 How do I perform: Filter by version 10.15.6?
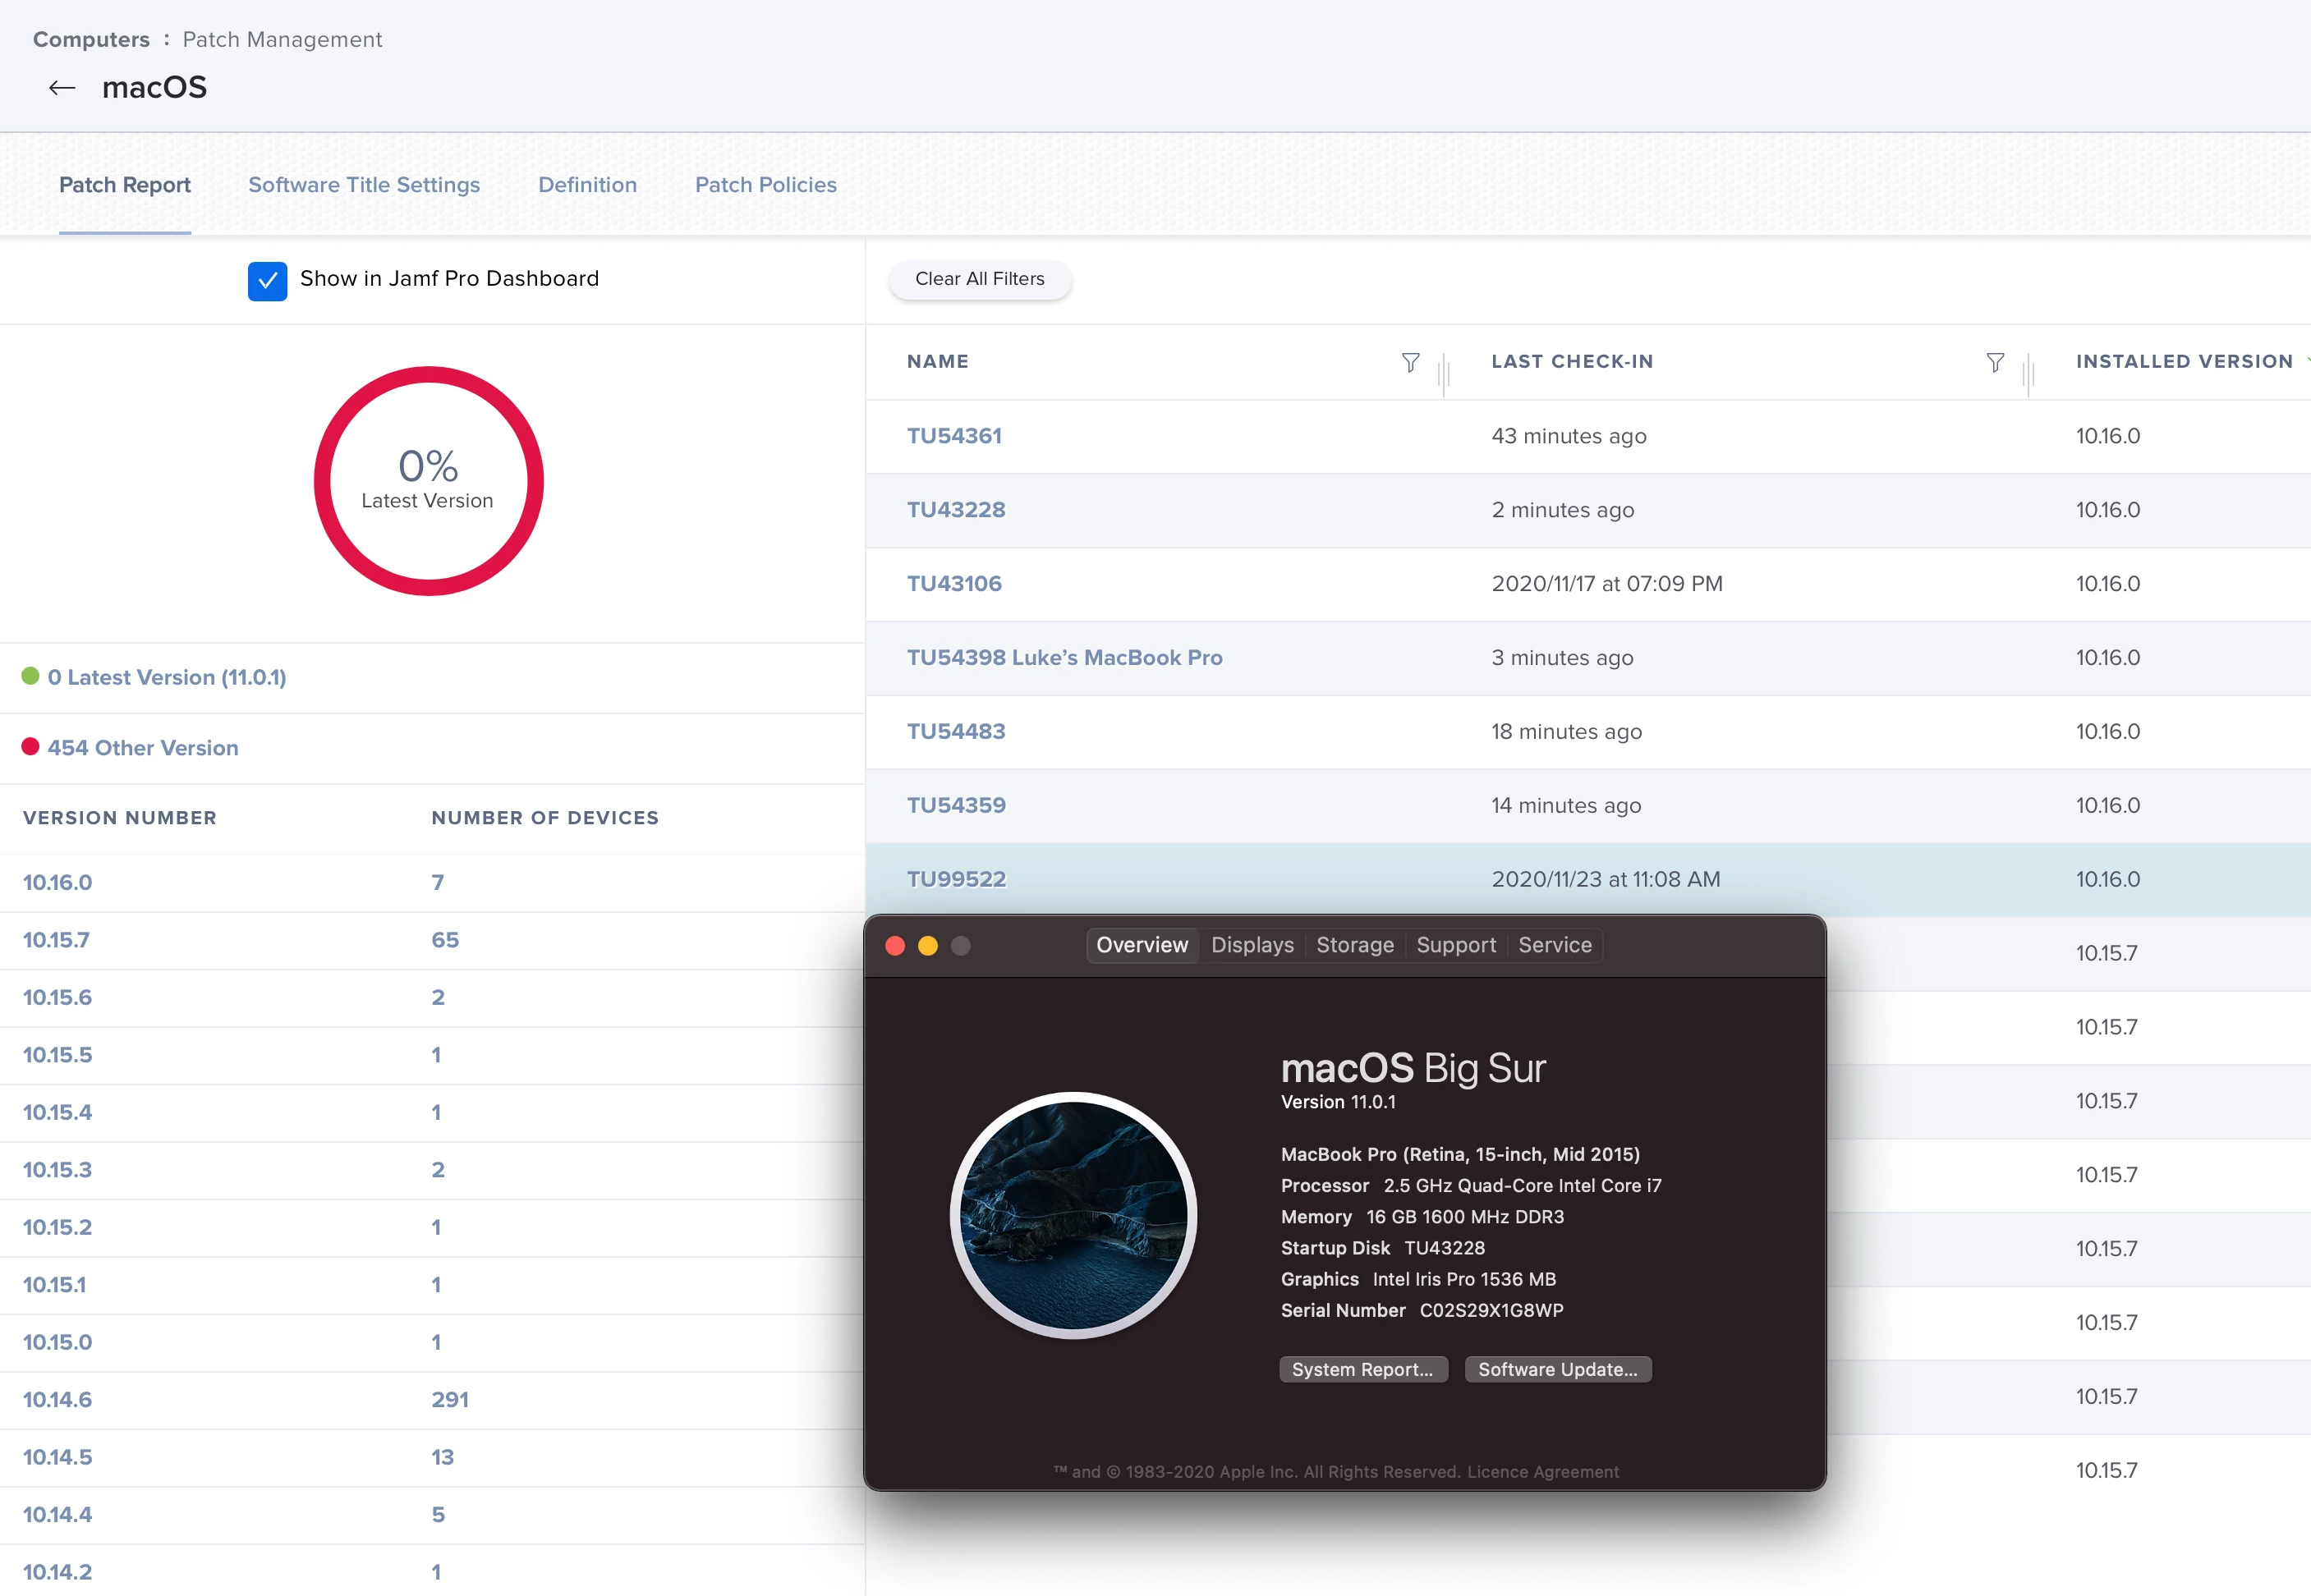click(x=57, y=997)
